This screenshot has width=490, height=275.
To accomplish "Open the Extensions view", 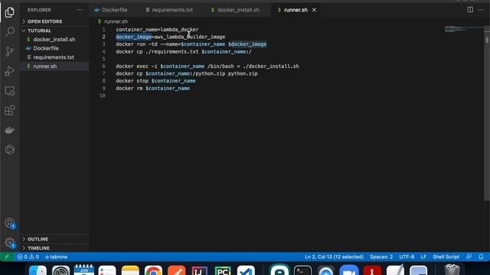I will click(x=10, y=110).
